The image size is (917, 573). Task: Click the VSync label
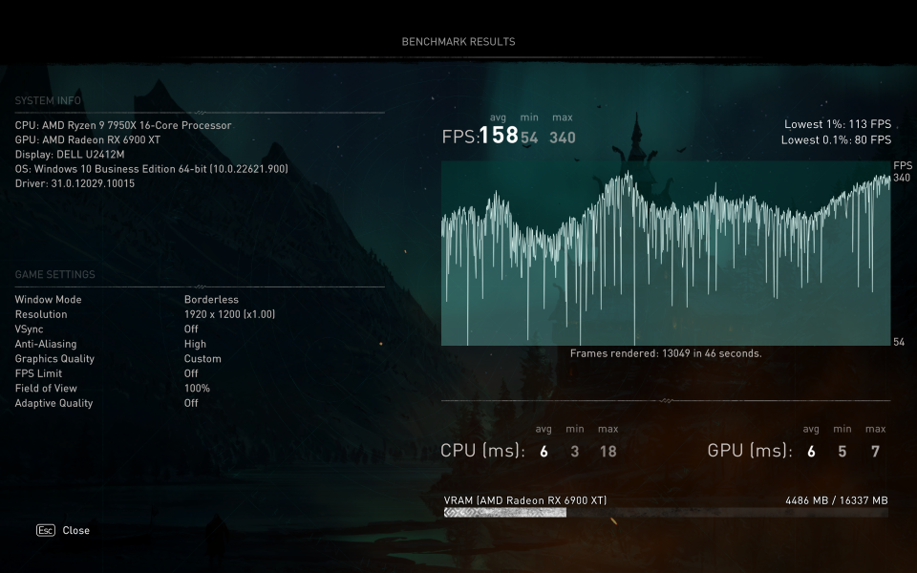pyautogui.click(x=30, y=329)
